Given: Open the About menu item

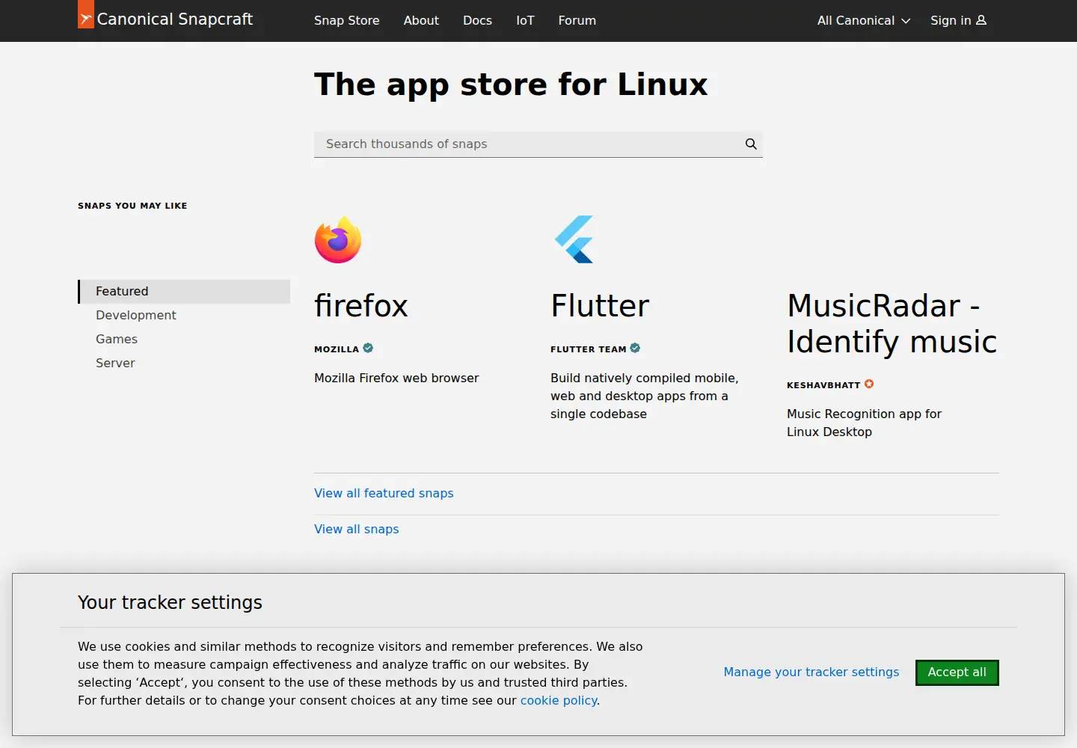Looking at the screenshot, I should tap(421, 20).
